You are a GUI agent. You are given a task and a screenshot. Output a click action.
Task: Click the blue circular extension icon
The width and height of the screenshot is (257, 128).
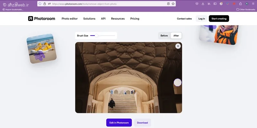(227, 4)
